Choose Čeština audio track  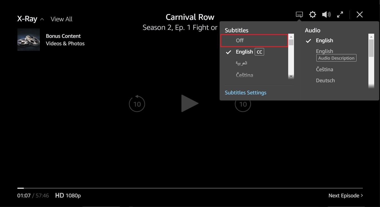click(x=325, y=69)
